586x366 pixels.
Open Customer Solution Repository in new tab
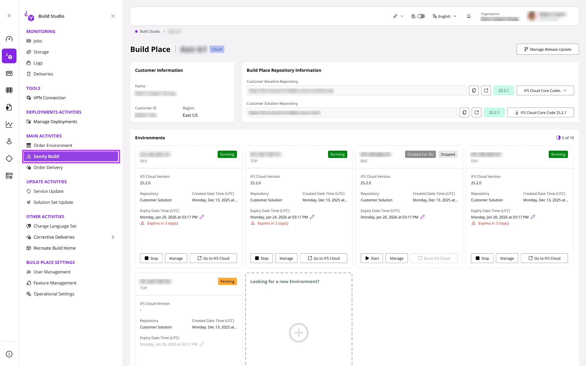[x=477, y=112]
